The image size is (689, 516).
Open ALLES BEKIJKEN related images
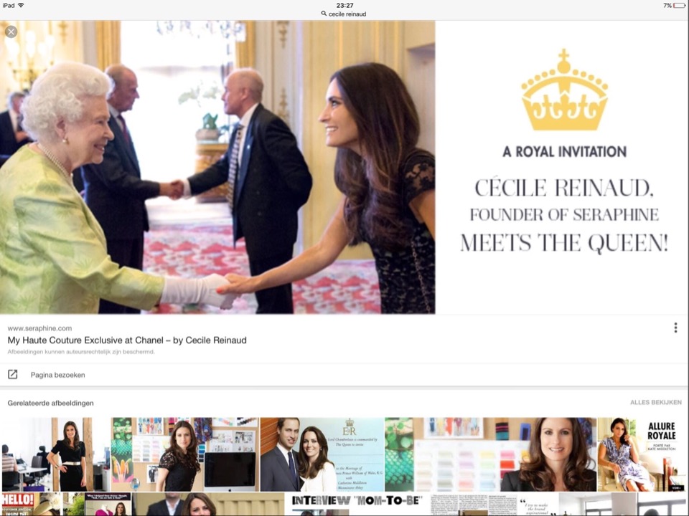[x=655, y=402]
